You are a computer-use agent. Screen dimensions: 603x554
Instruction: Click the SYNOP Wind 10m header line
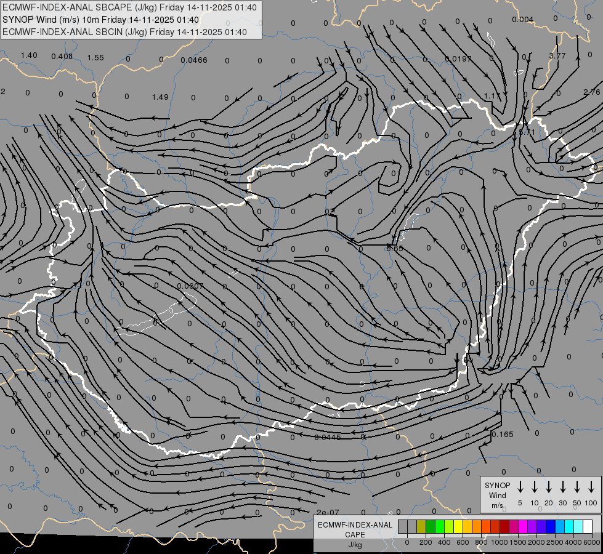pos(101,20)
